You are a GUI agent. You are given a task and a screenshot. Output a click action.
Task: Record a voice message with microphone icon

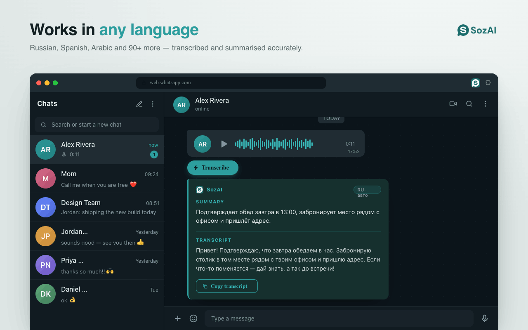coord(485,318)
